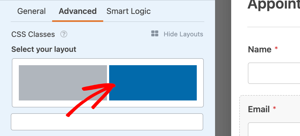
Task: Click the "Select your layout" heading
Action: click(x=44, y=49)
